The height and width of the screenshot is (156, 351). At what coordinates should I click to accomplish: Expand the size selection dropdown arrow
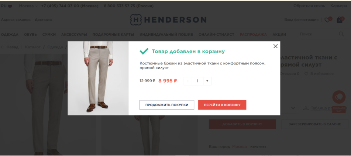point(293,108)
